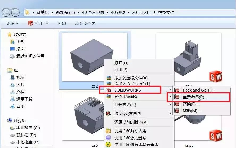Image resolution: width=236 pixels, height=148 pixels.
Task: Click the 360 木马云查杀 icon
Action: tap(108, 145)
